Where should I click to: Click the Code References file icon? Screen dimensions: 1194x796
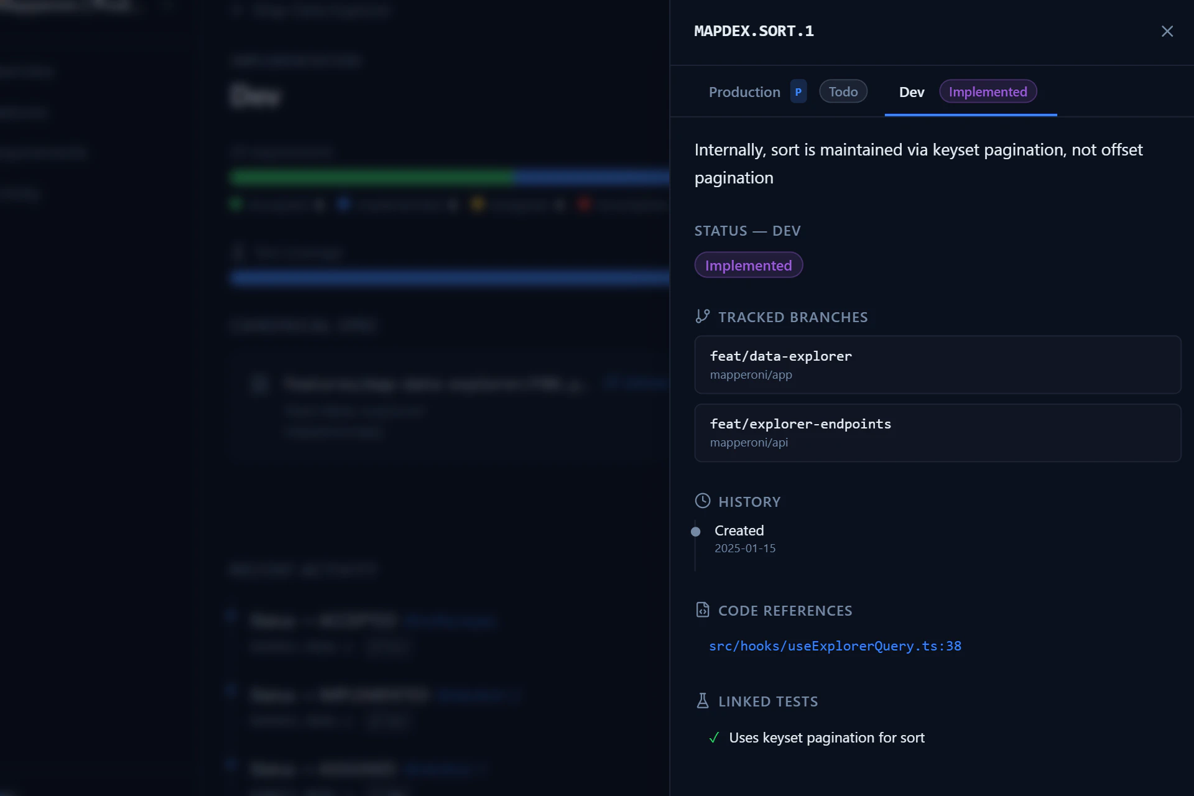coord(702,610)
